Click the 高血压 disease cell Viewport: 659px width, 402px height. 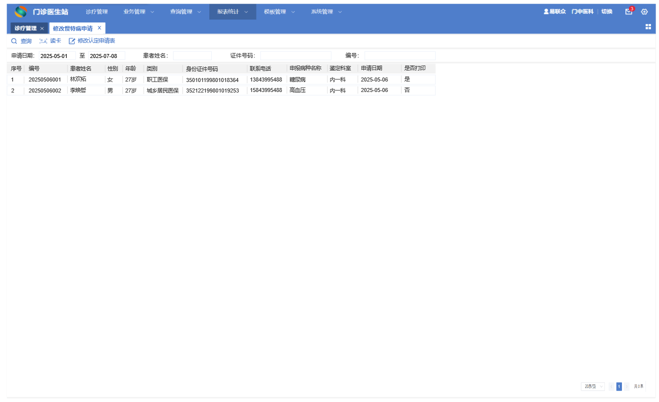[x=297, y=90]
